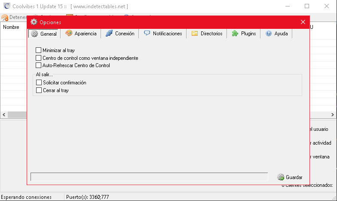Click the Guardar gear icon
Viewport: 337px width, 201px height.
[x=281, y=177]
